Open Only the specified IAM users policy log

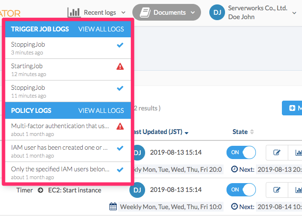coord(68,172)
